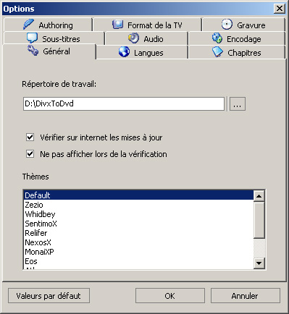The width and height of the screenshot is (289, 314).
Task: Uncheck Vérifier sur internet les mises à jour
Action: [30, 137]
